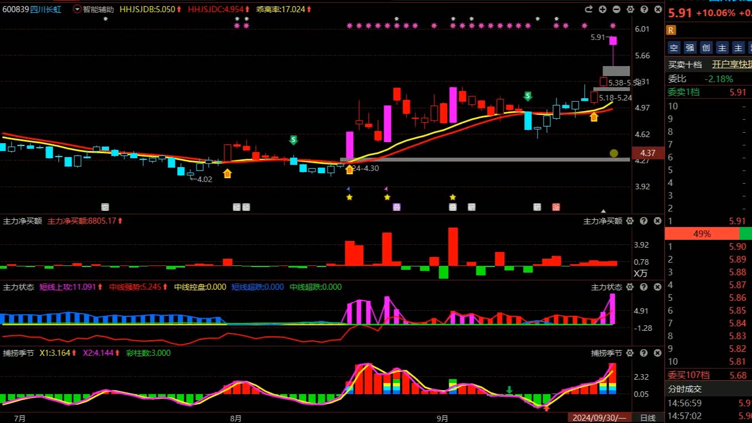The height and width of the screenshot is (423, 752).
Task: Click the 捕捞季节 name on the right header
Action: (x=606, y=352)
